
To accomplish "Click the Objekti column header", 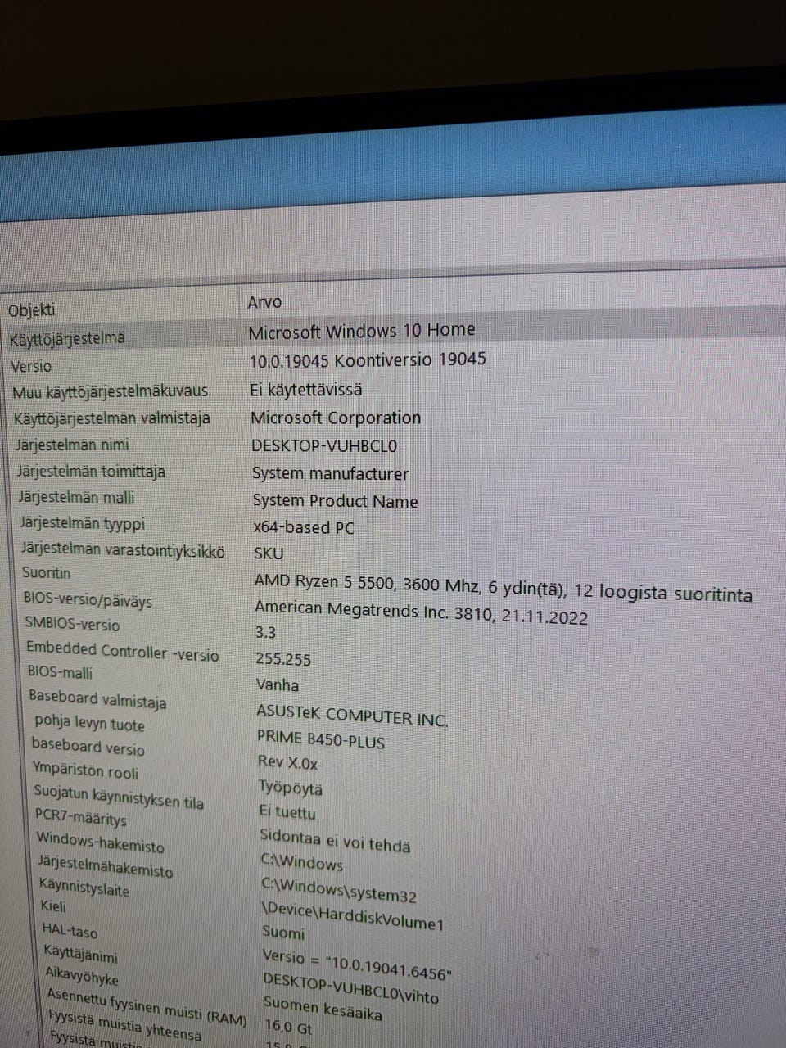I will pyautogui.click(x=32, y=309).
